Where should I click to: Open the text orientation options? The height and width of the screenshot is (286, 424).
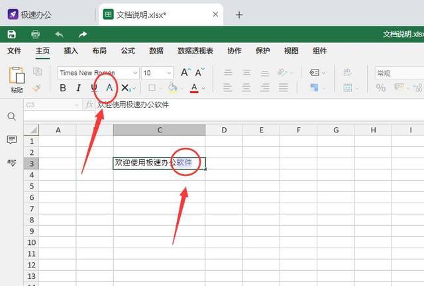(x=283, y=72)
